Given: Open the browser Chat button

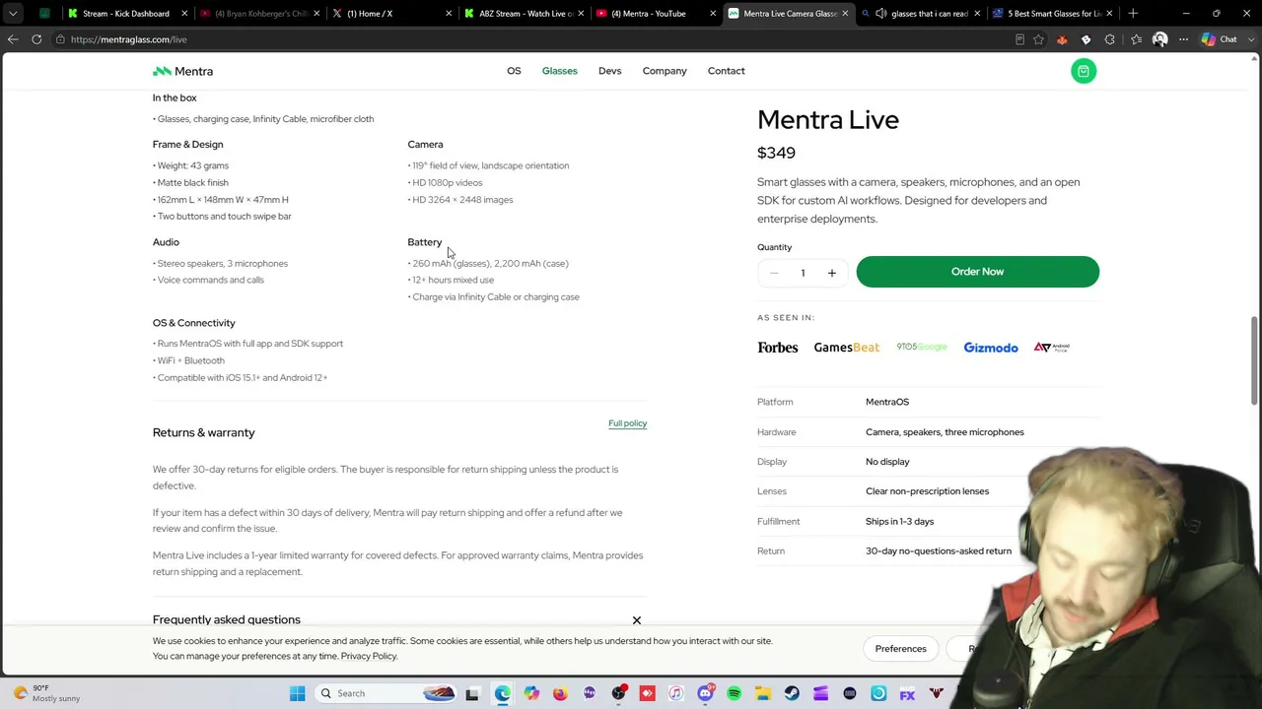Looking at the screenshot, I should coord(1219,39).
